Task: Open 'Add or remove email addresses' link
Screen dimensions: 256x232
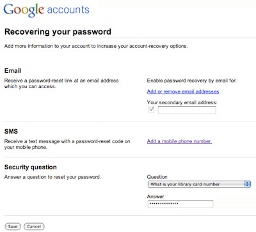Action: click(x=183, y=91)
